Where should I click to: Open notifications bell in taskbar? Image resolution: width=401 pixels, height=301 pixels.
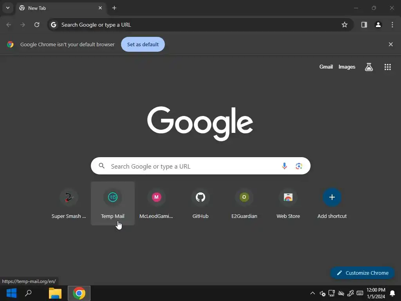(392, 293)
